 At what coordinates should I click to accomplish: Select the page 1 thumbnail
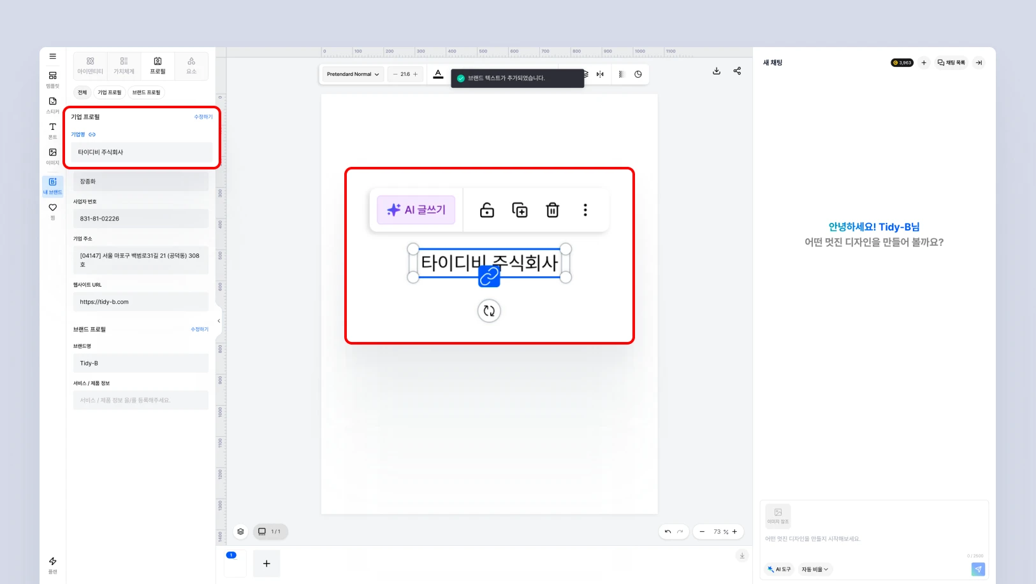tap(235, 564)
